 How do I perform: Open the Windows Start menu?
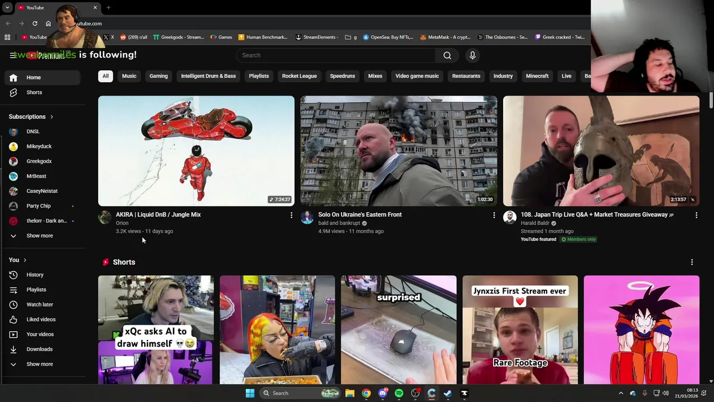[x=250, y=393]
